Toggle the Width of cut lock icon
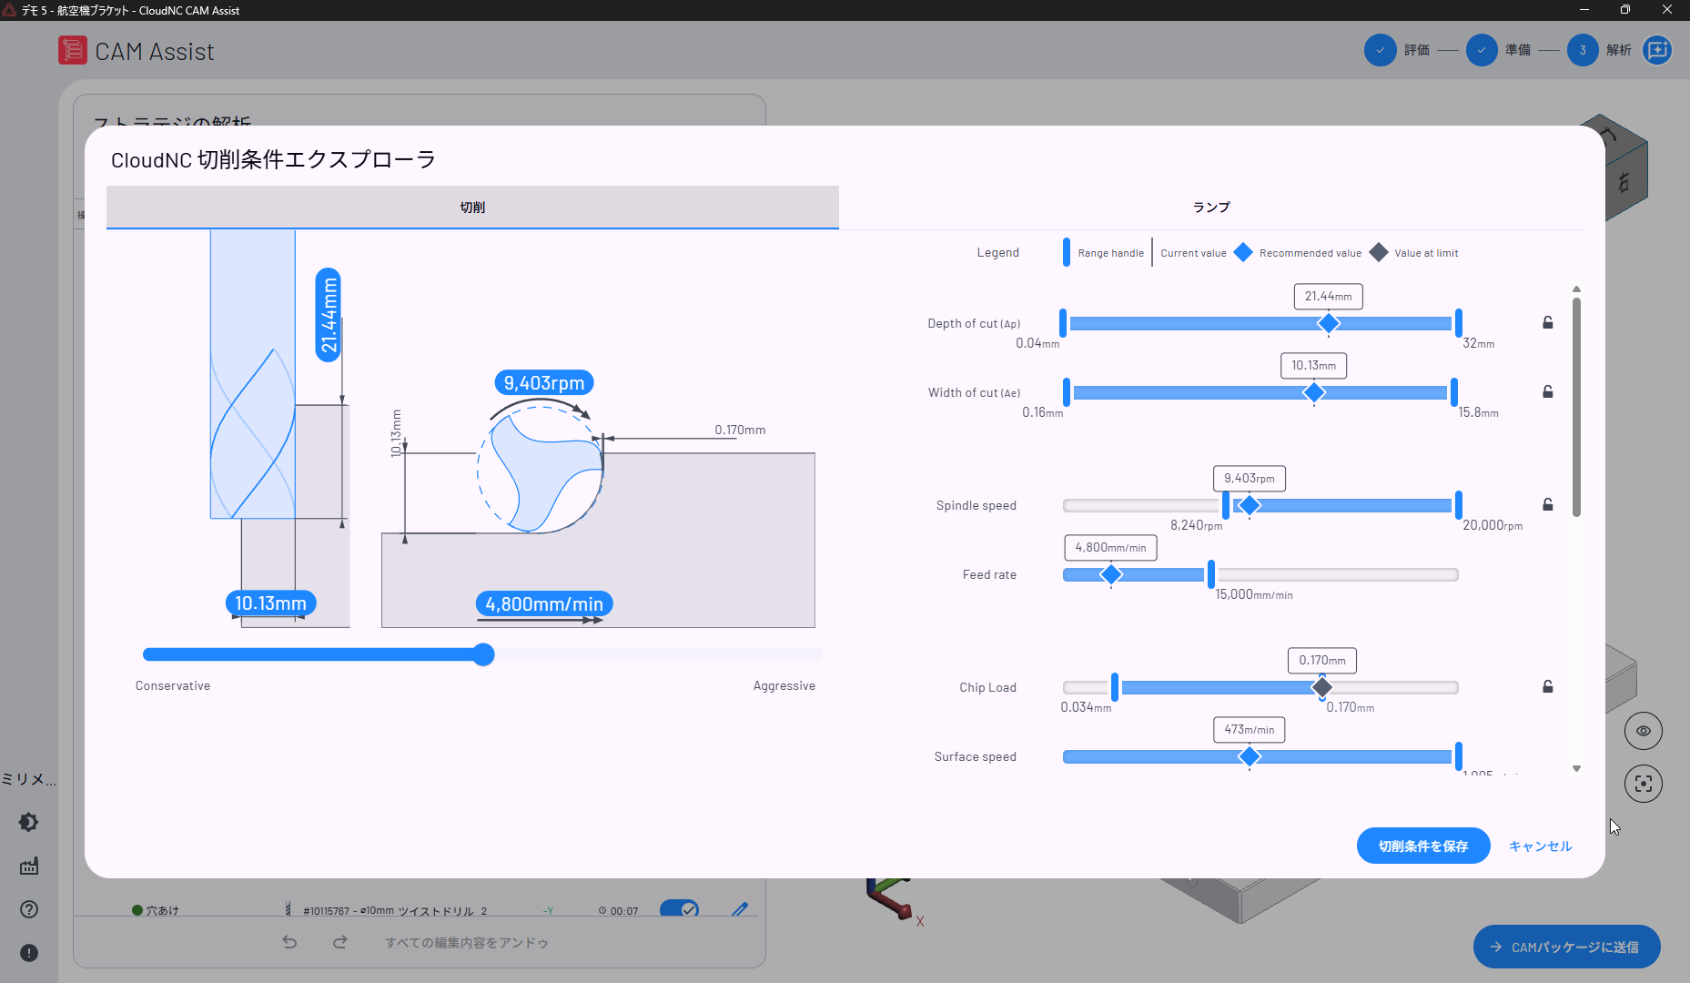This screenshot has height=983, width=1690. pyautogui.click(x=1547, y=392)
